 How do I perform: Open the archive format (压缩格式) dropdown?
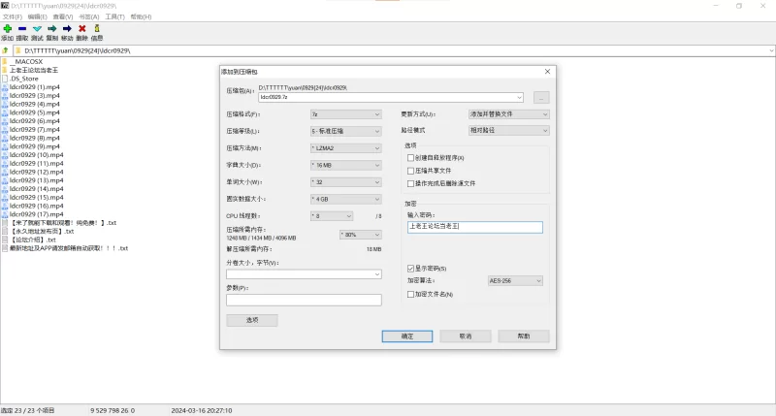[345, 113]
